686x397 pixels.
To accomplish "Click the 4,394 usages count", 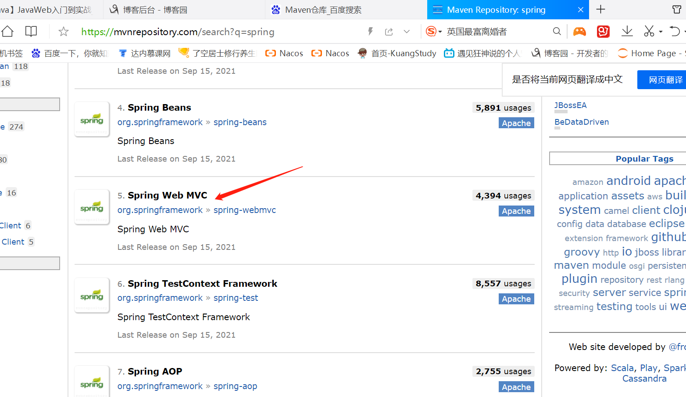I will pyautogui.click(x=503, y=195).
